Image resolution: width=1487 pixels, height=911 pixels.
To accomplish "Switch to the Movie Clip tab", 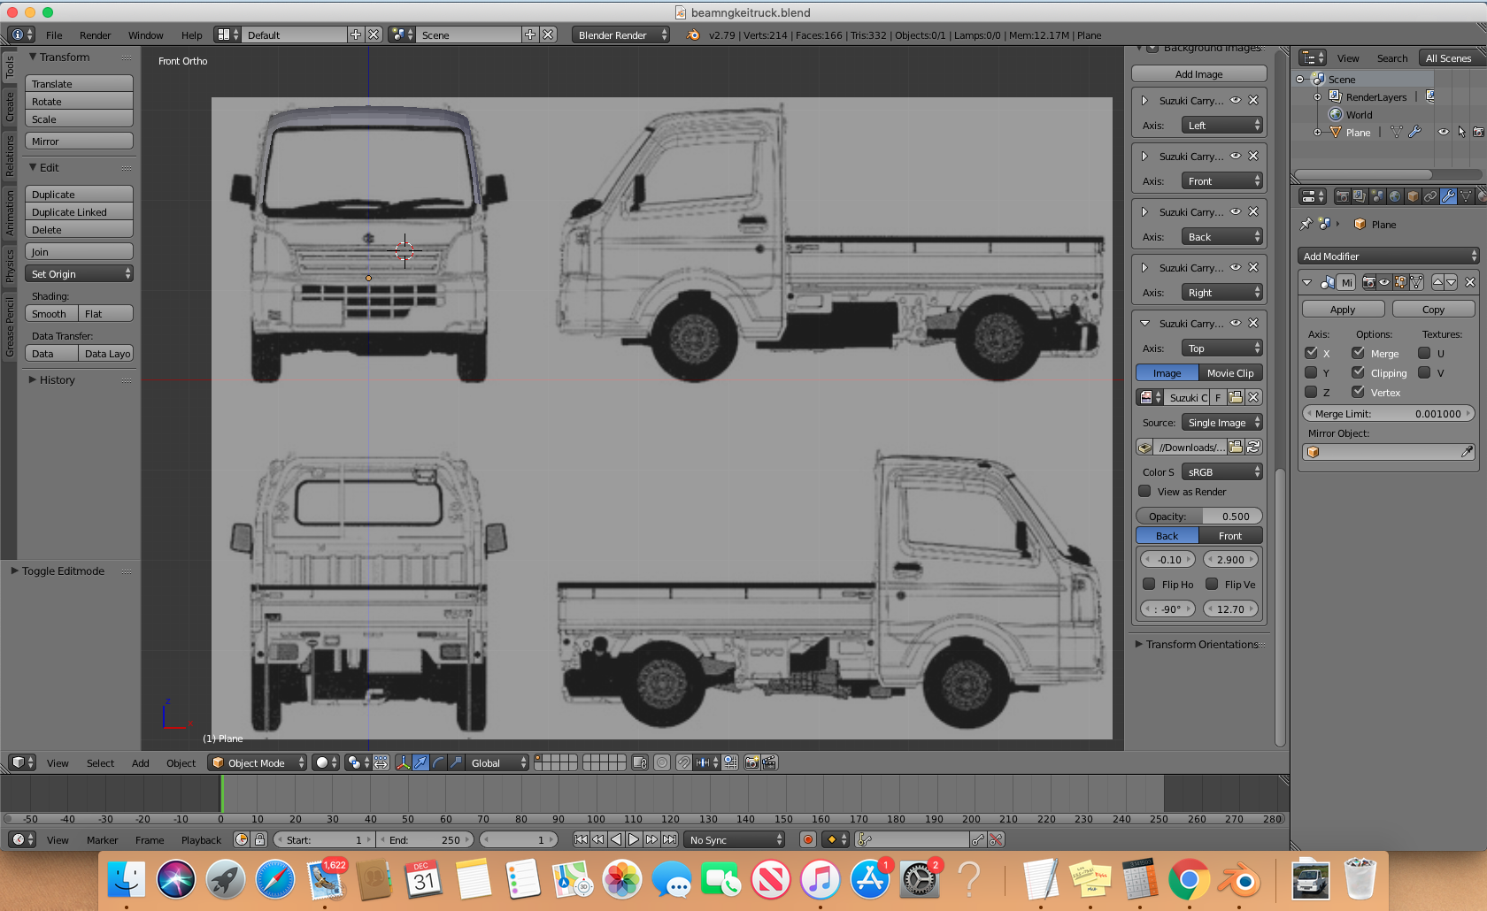I will [x=1230, y=373].
